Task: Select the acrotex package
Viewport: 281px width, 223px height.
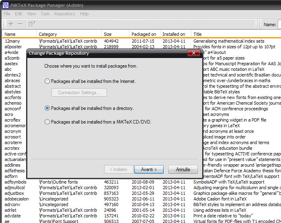Action: 12,148
